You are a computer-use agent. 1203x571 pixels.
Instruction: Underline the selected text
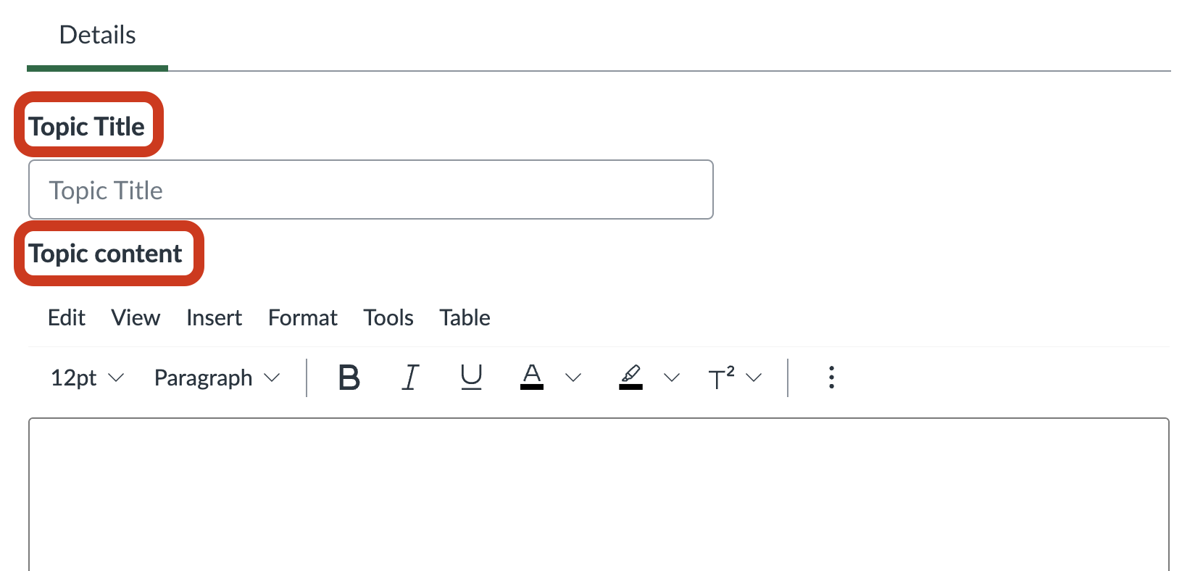coord(471,378)
